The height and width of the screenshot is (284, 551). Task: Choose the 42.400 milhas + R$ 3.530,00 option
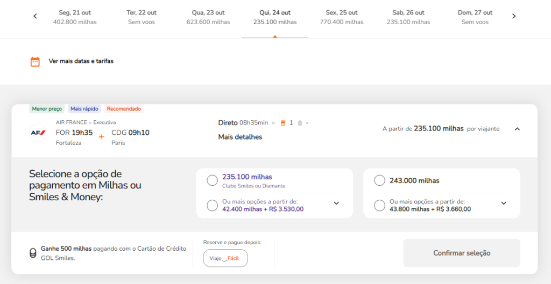point(212,206)
